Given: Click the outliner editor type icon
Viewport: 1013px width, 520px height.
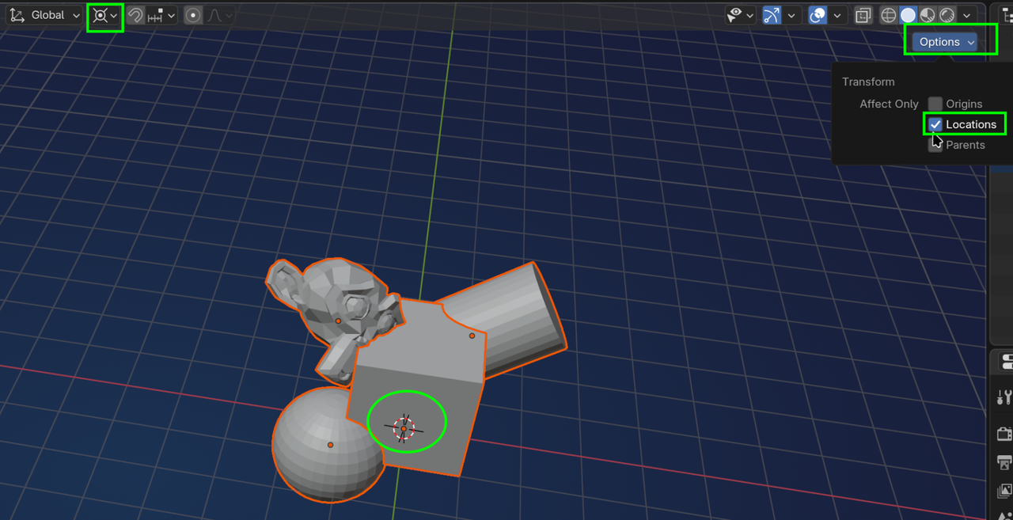Looking at the screenshot, I should coord(1007,15).
